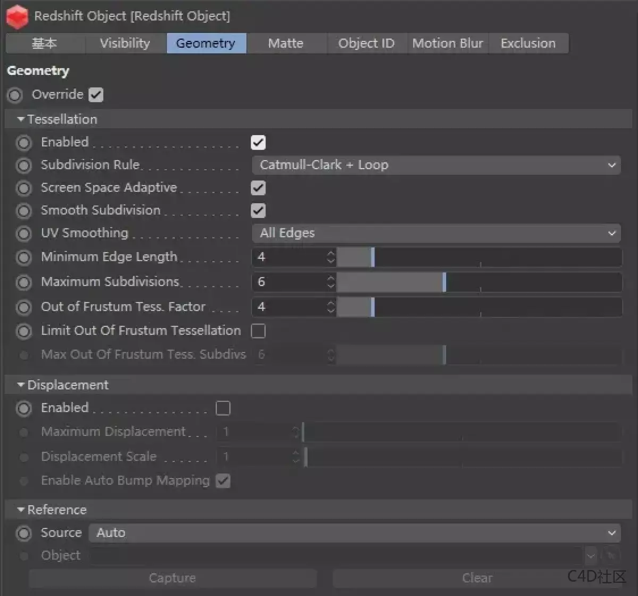
Task: Click the Redshift logo icon in the title bar
Action: [x=16, y=16]
